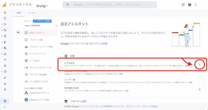This screenshot has width=208, height=110.
Task: Expand the 測定機能の強化 row chevron
Action: [200, 89]
